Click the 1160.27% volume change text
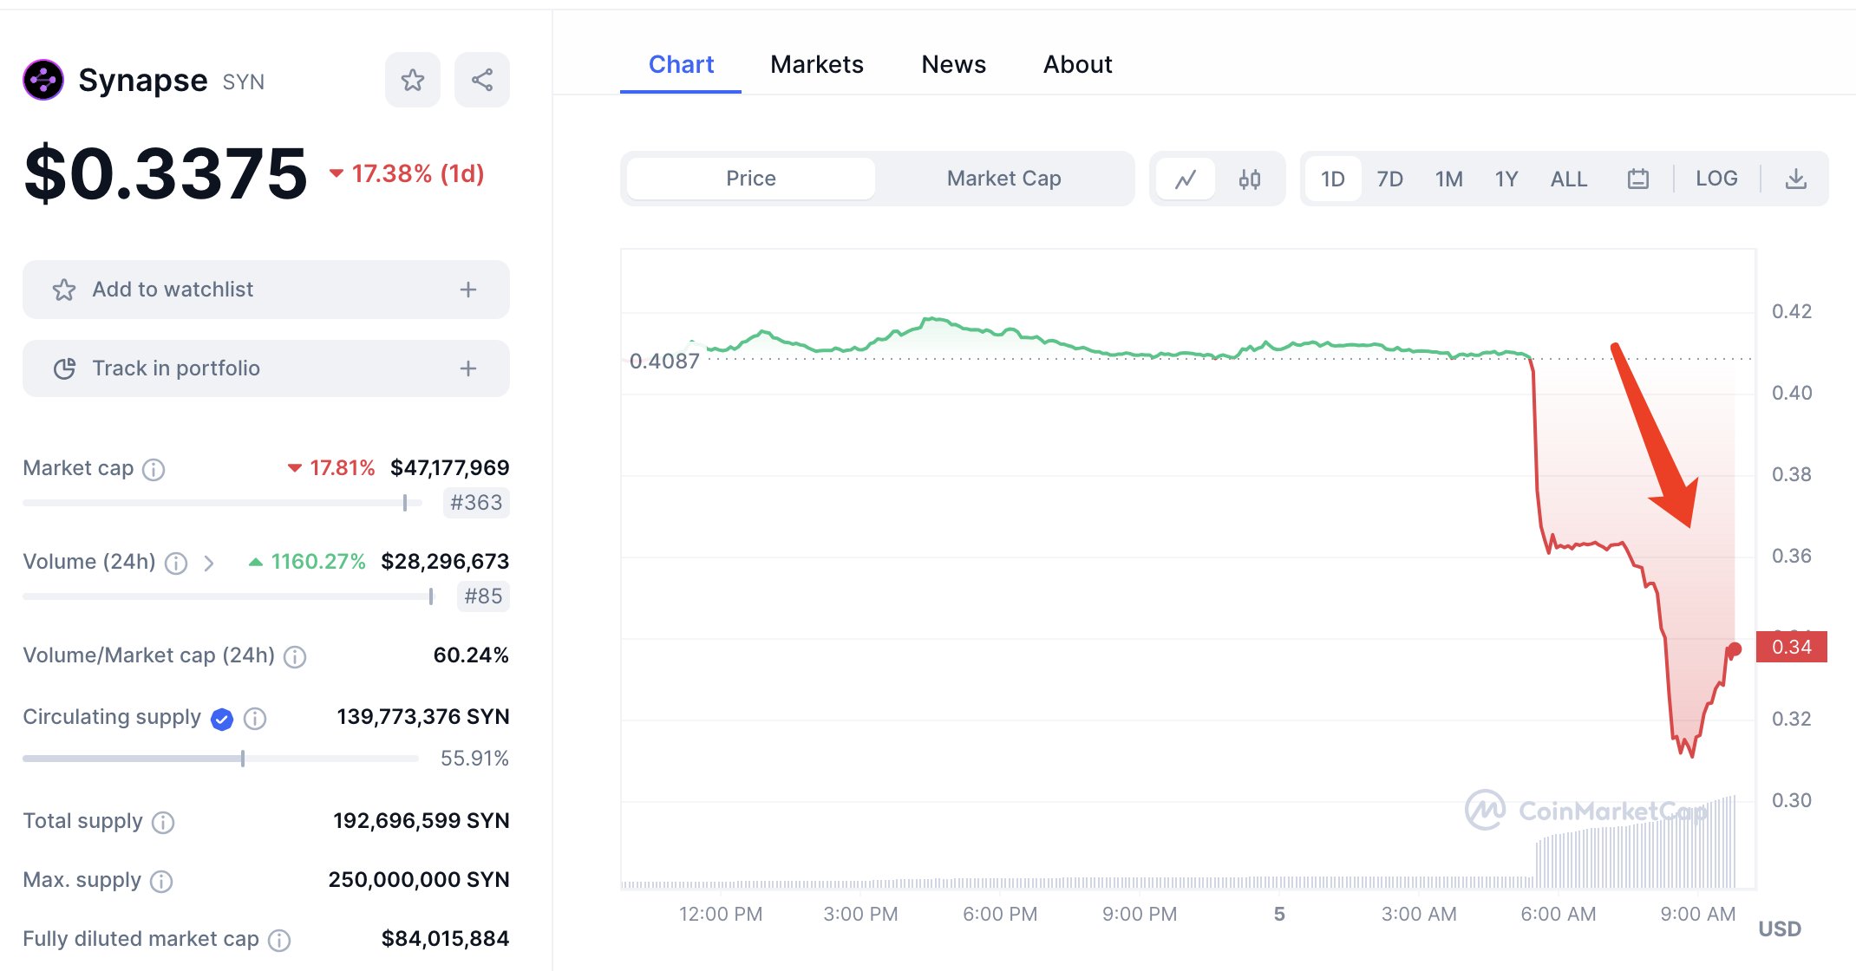This screenshot has height=971, width=1856. point(307,562)
